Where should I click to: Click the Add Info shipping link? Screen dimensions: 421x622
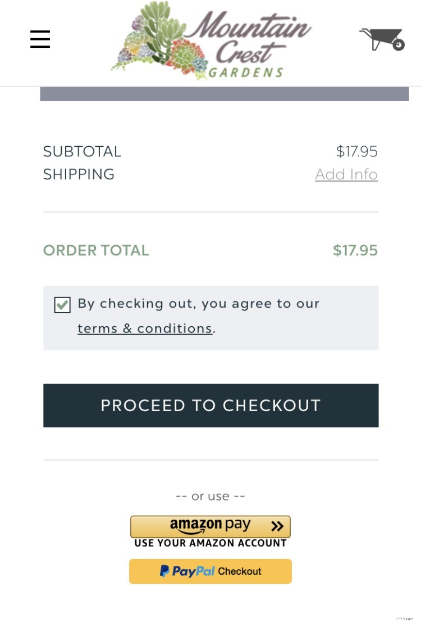(346, 174)
